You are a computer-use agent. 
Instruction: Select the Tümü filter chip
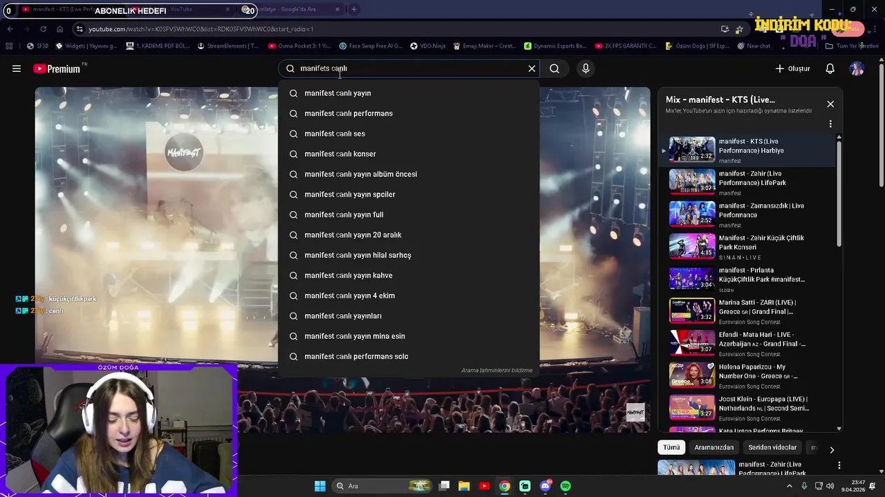pyautogui.click(x=671, y=447)
